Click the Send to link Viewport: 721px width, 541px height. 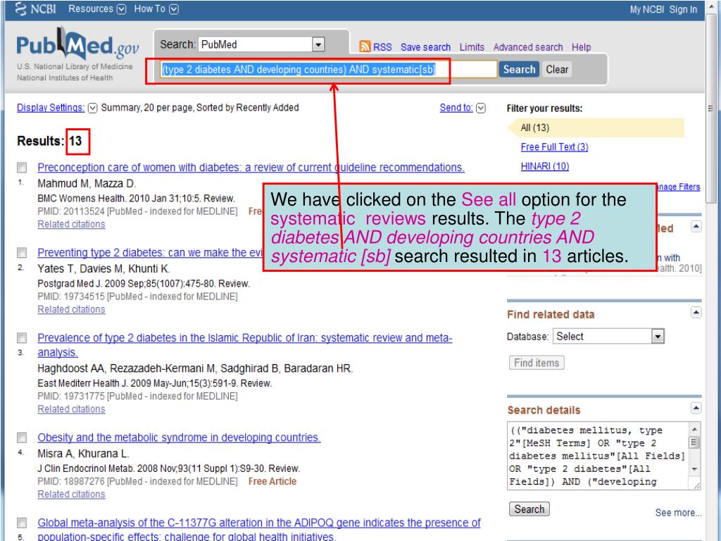pyautogui.click(x=456, y=108)
